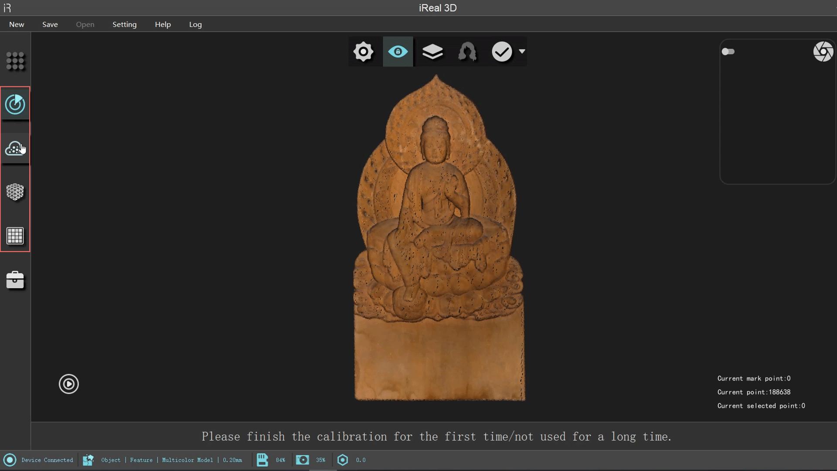Click the stacked layers icon
This screenshot has height=471, width=837.
[432, 52]
